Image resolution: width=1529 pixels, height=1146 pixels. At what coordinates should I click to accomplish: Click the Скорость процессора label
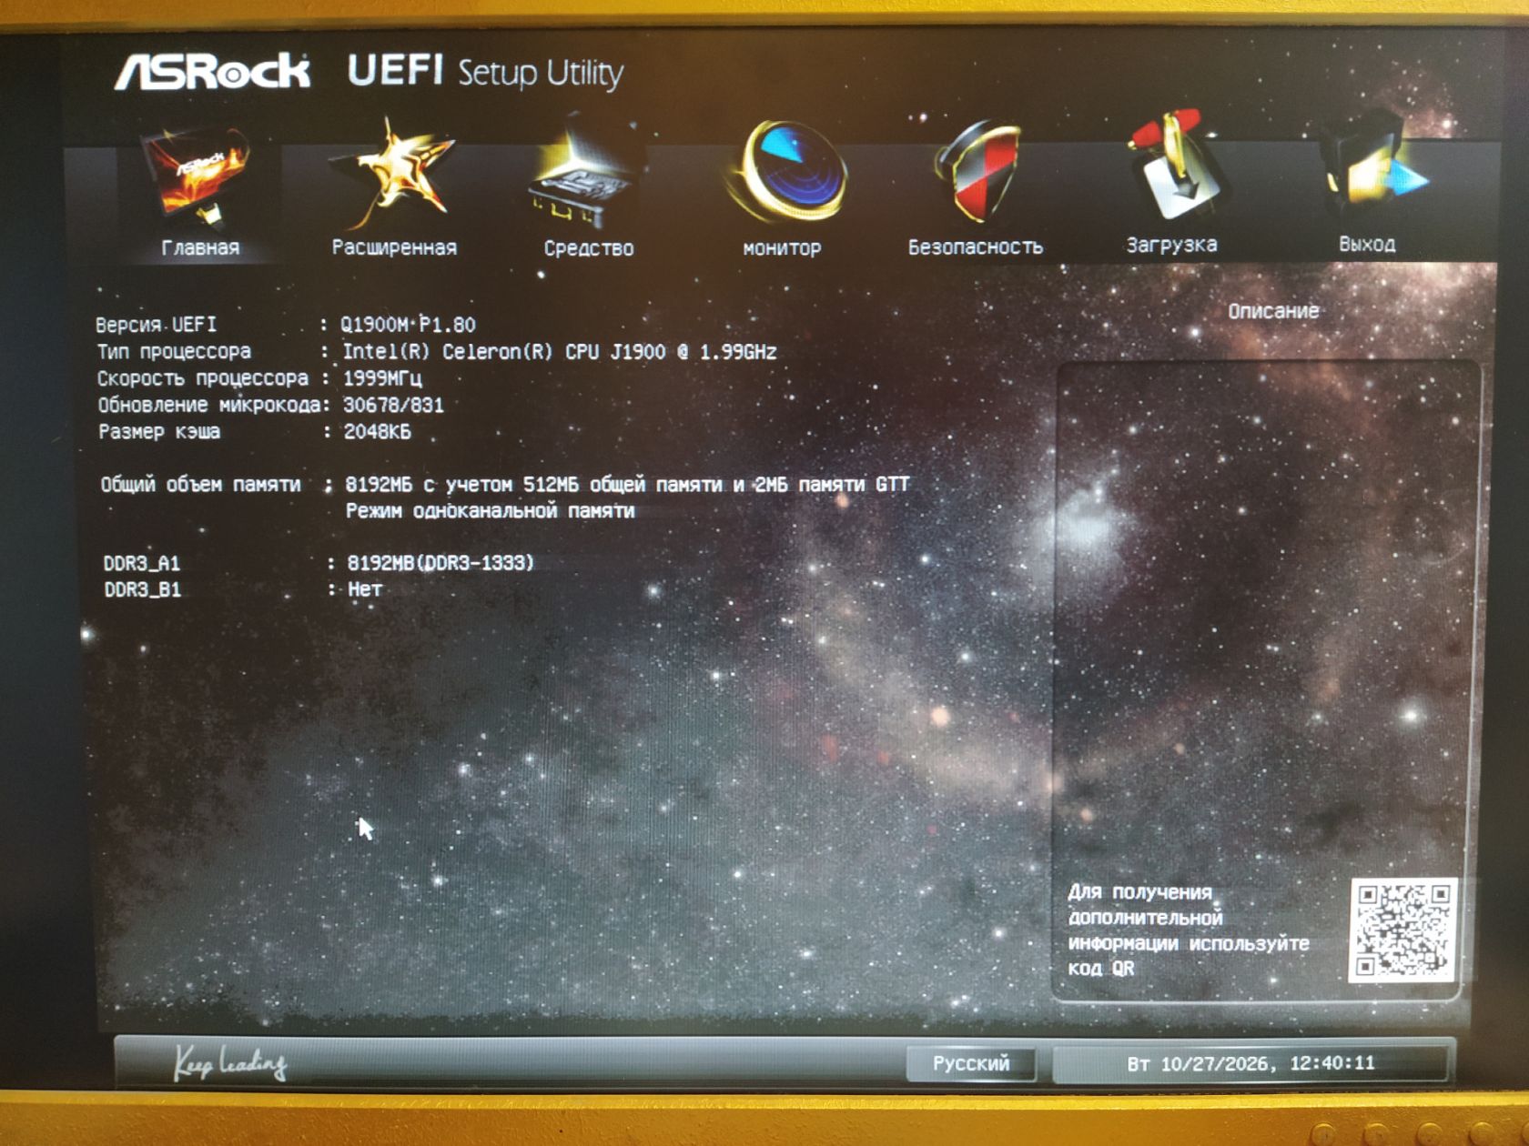click(x=203, y=378)
